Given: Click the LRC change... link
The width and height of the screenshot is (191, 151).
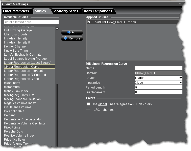Looking at the screenshot, I should tap(109, 110).
